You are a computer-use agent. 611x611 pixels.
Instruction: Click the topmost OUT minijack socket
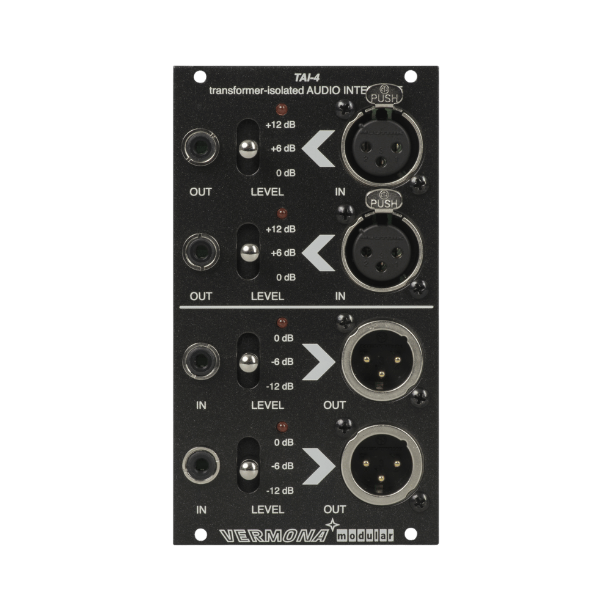pyautogui.click(x=200, y=148)
